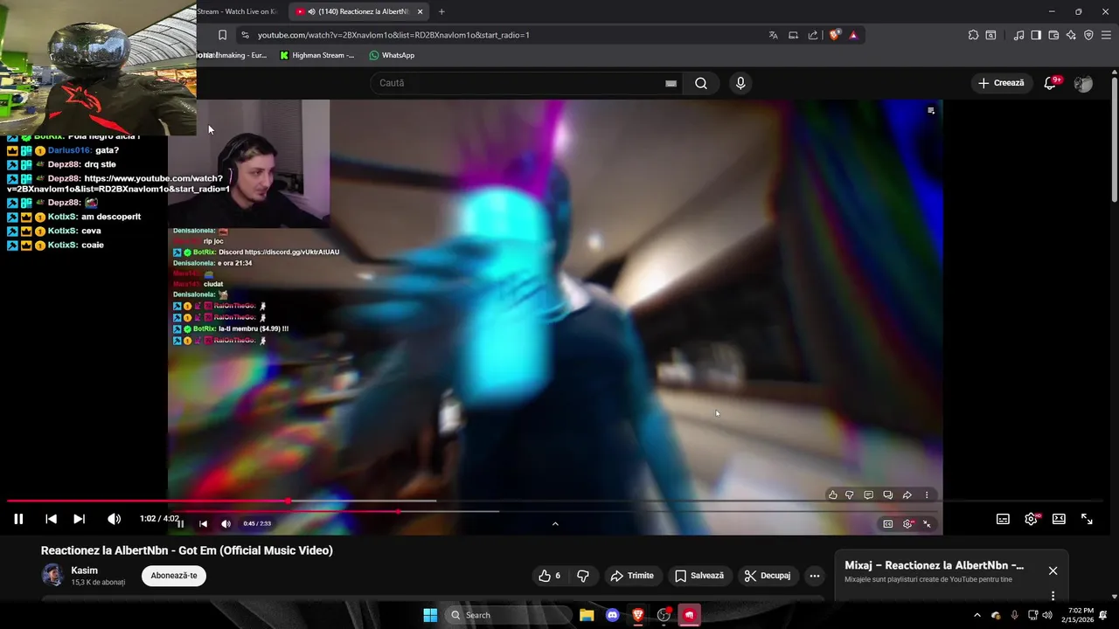1119x629 pixels.
Task: Click the inner video settings gear
Action: (907, 523)
